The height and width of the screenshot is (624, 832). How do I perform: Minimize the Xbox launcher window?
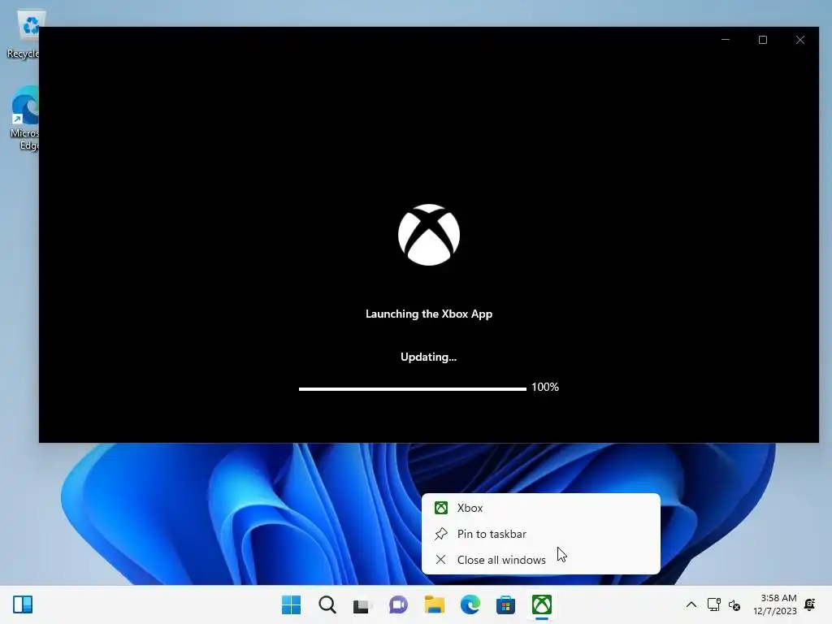pos(726,40)
